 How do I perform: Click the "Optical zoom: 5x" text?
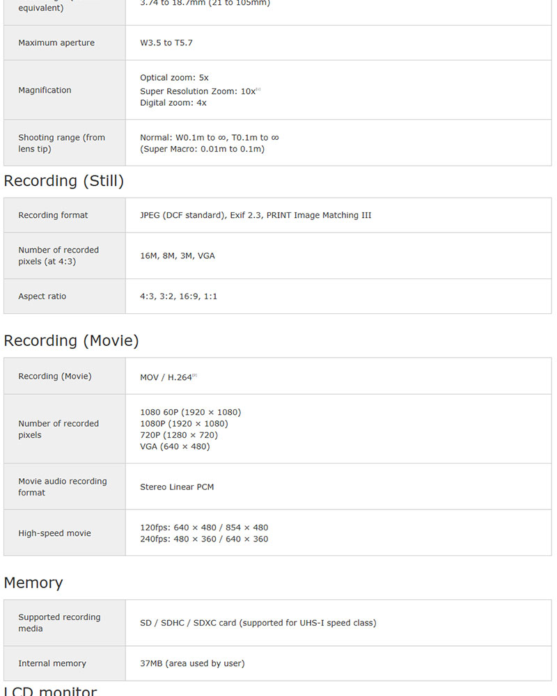tap(174, 78)
